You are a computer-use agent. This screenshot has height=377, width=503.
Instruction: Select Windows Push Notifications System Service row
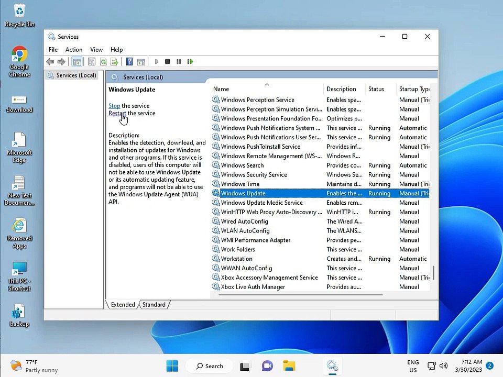(x=321, y=128)
